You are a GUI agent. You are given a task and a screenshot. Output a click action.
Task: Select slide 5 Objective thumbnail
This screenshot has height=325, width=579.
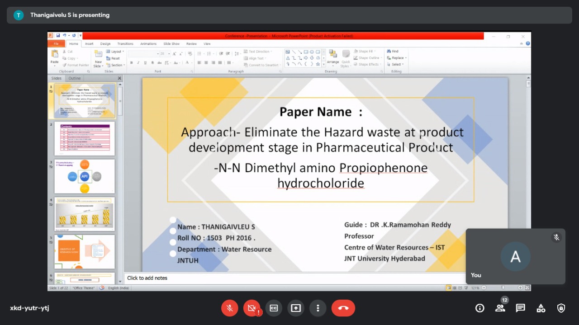85,251
